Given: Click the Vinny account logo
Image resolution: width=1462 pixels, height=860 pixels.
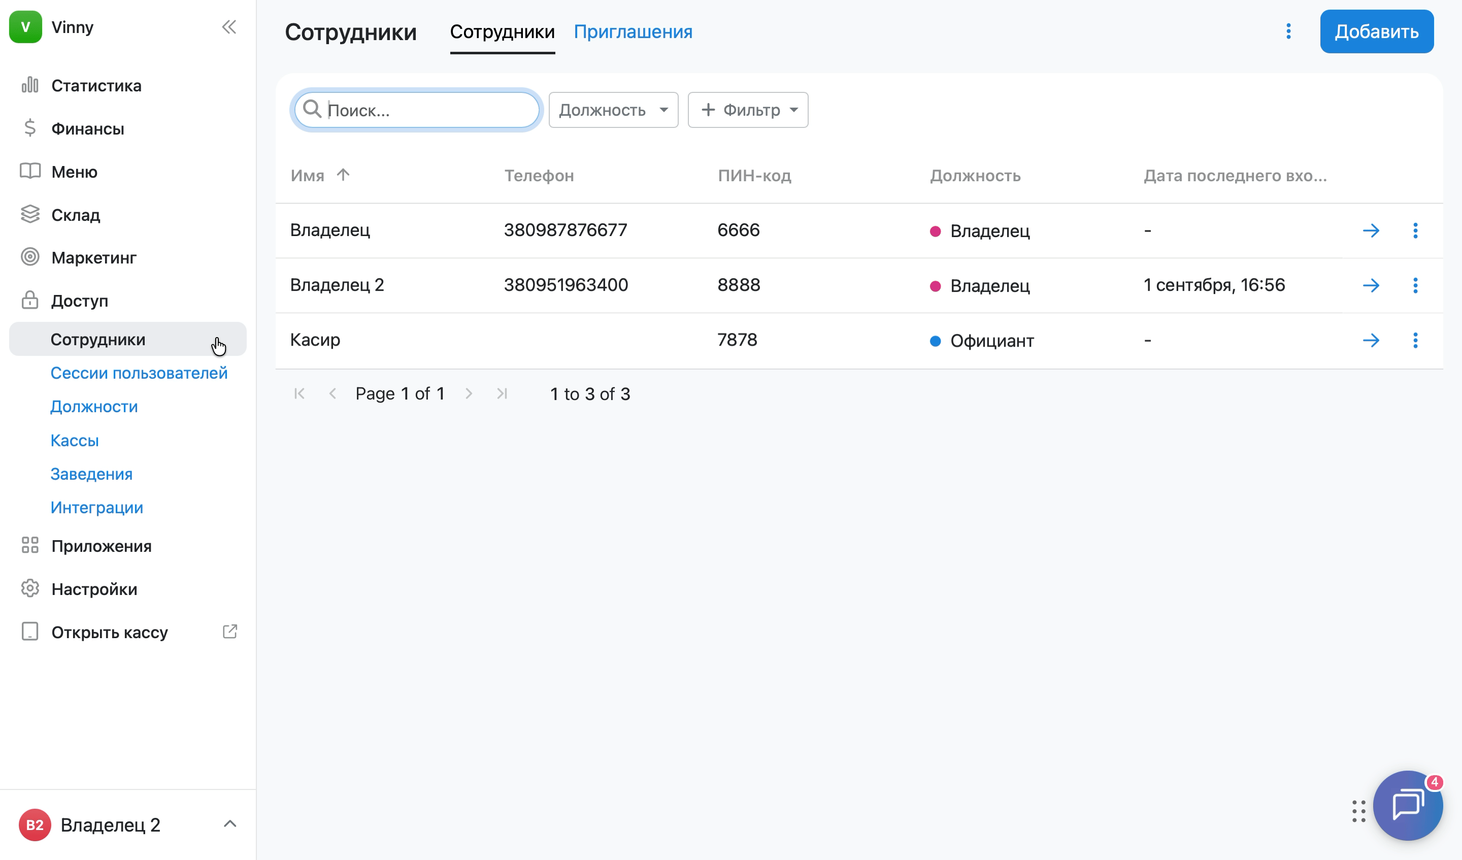Looking at the screenshot, I should click(x=25, y=27).
